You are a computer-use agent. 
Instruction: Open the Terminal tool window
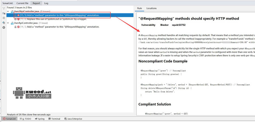pos(54,119)
